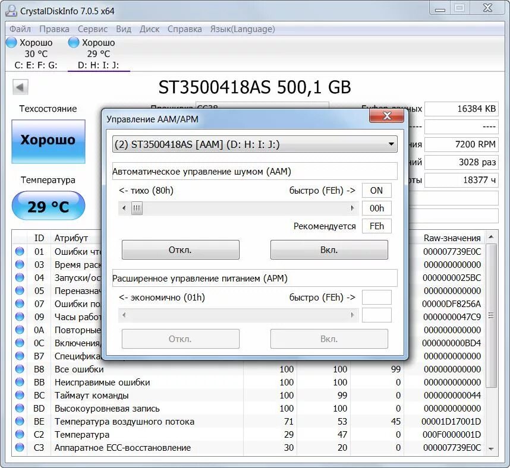Click the 16384 KB buffer size field
This screenshot has width=510, height=468.
pyautogui.click(x=461, y=109)
